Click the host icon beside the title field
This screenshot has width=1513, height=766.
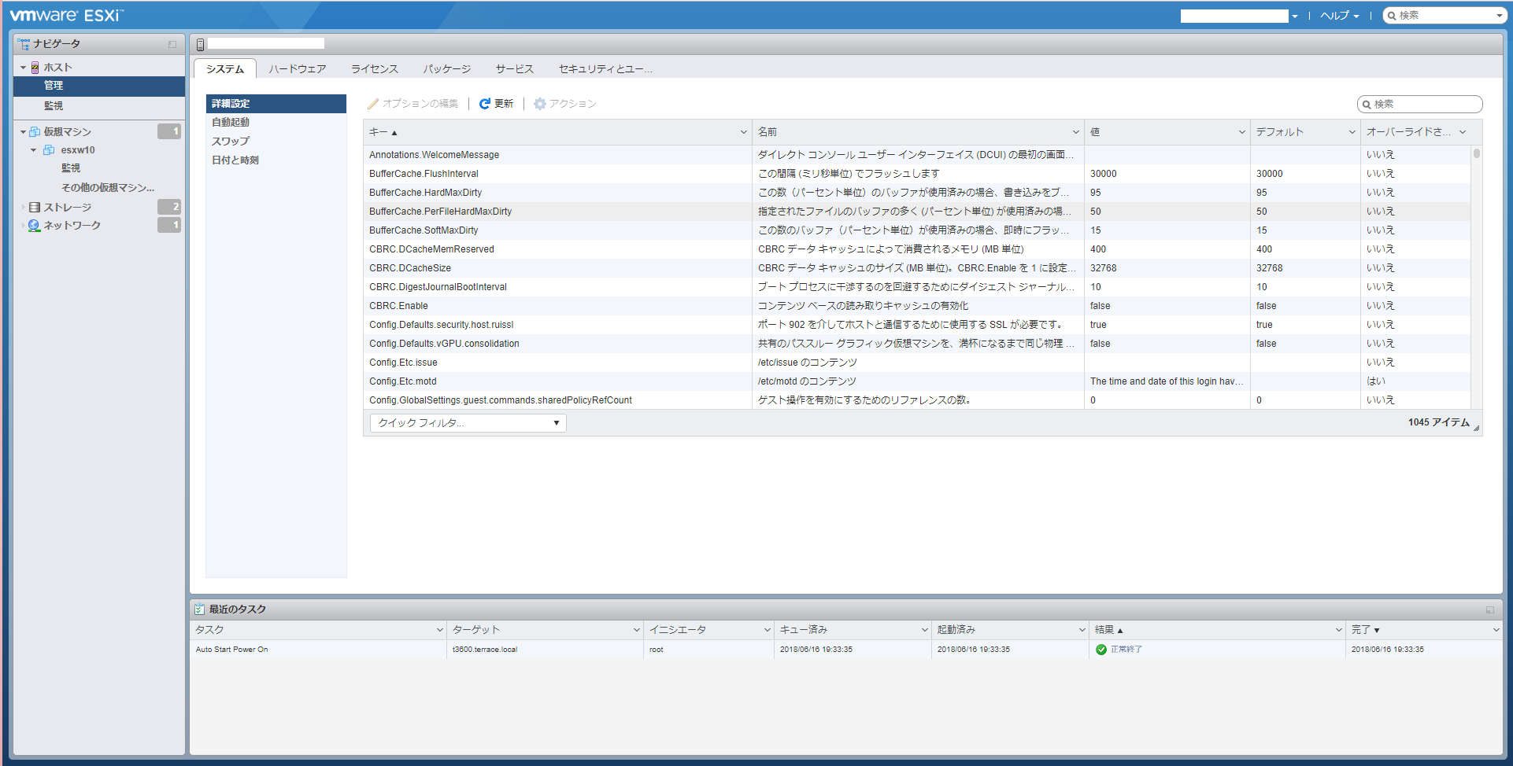point(201,45)
